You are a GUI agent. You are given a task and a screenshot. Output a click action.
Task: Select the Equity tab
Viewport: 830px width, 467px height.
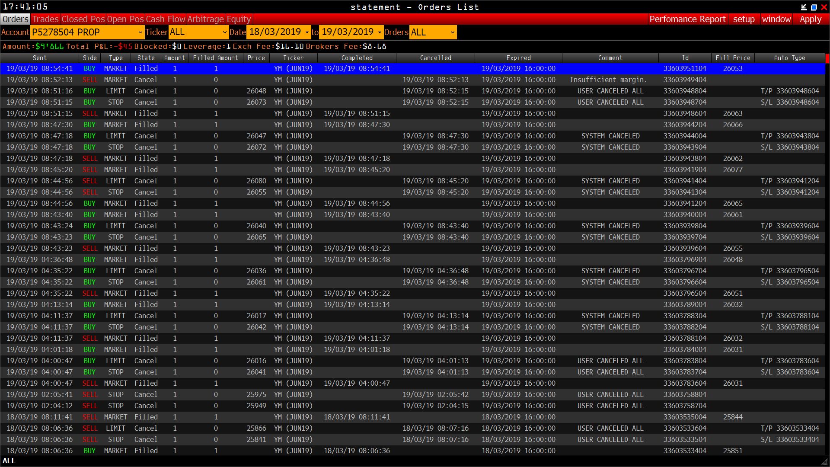point(239,19)
